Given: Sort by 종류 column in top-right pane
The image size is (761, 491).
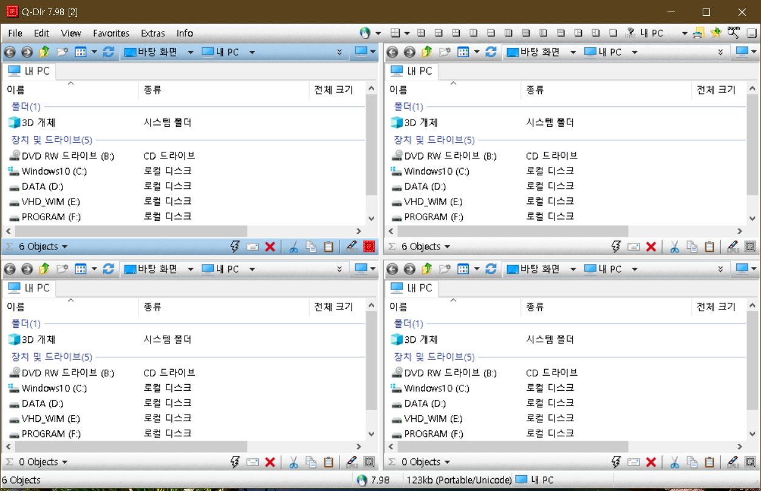Looking at the screenshot, I should pyautogui.click(x=534, y=90).
